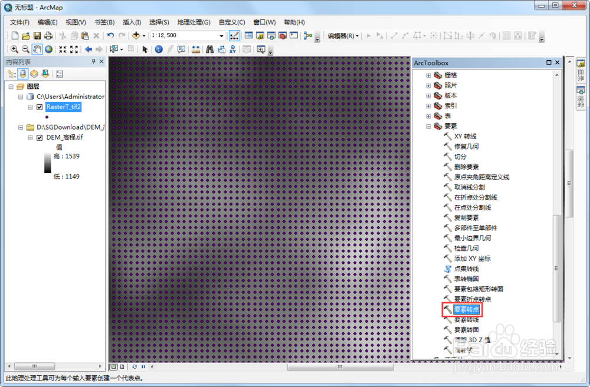Select the 修复几何 tool
The height and width of the screenshot is (387, 590).
(x=466, y=146)
